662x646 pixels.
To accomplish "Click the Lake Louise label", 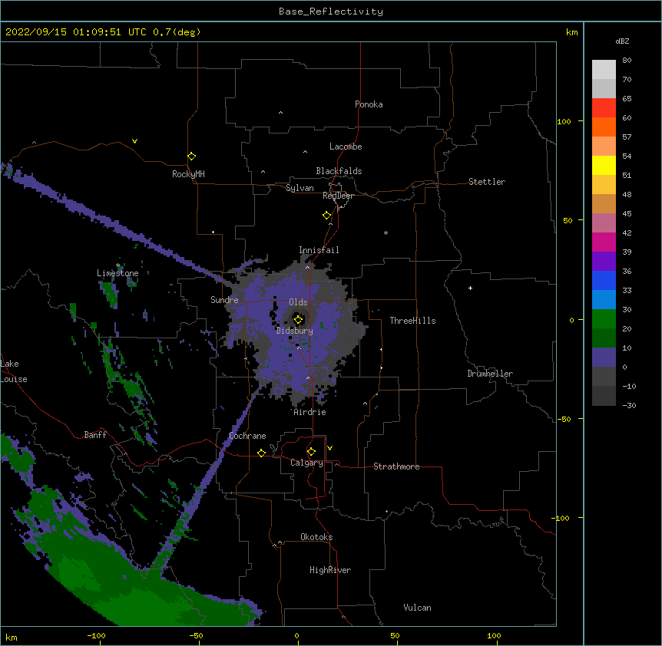I will coord(14,371).
